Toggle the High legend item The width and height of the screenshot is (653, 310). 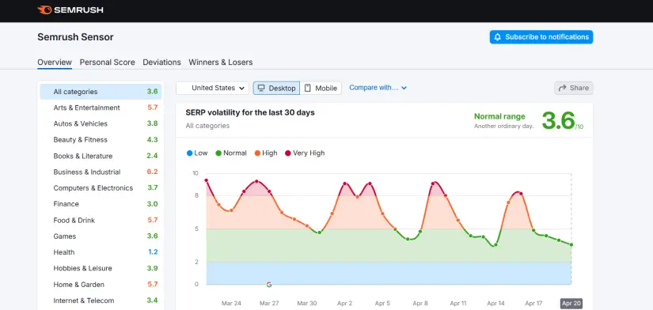pos(266,153)
